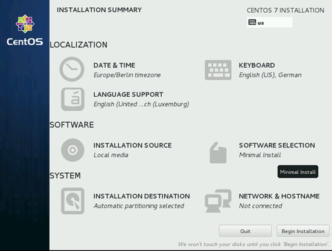Screen dimensions: 332x251
Task: Click the Date & Time clock icon
Action: click(72, 69)
